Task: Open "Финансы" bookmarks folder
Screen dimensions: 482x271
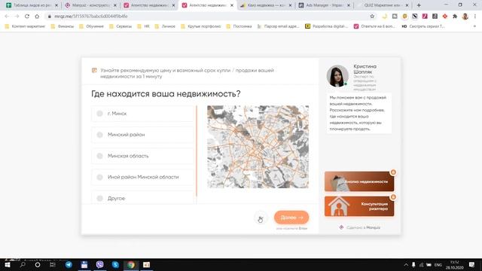Action: click(63, 26)
